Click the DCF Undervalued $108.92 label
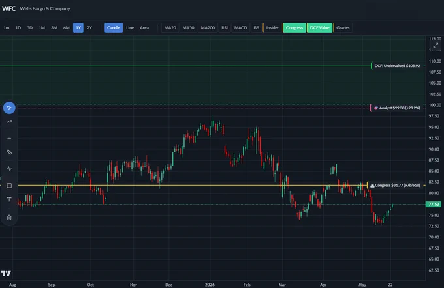Image resolution: width=444 pixels, height=288 pixels. (397, 66)
